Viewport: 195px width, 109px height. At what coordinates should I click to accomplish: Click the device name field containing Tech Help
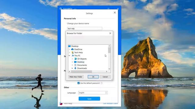point(85,28)
